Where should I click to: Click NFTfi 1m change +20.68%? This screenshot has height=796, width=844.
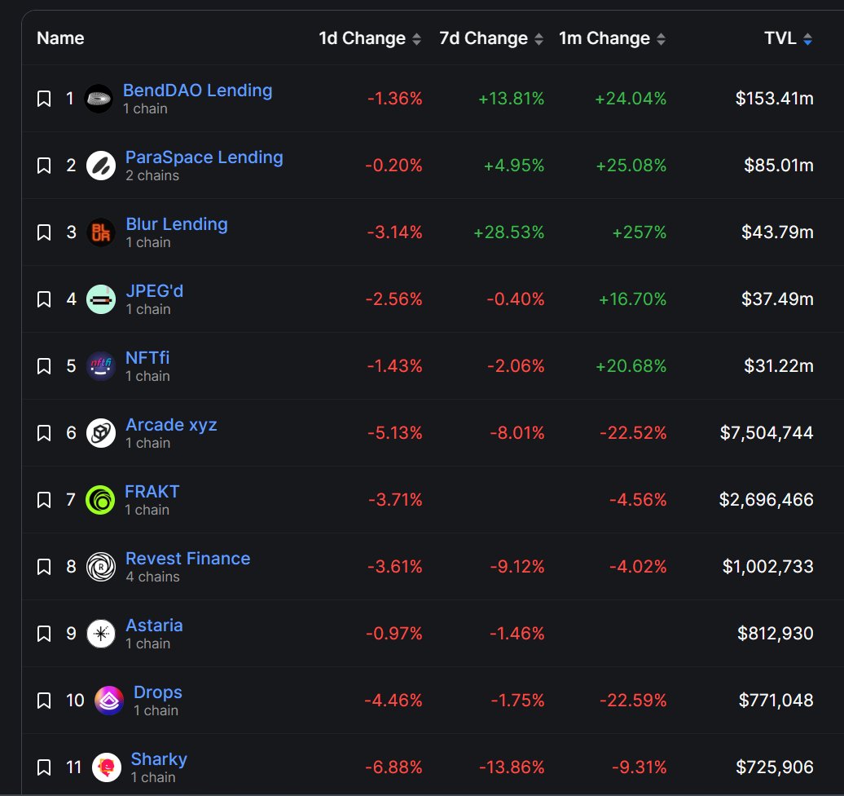click(x=631, y=366)
